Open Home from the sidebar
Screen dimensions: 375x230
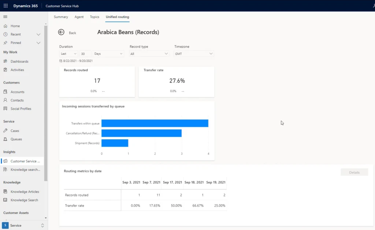[15, 26]
